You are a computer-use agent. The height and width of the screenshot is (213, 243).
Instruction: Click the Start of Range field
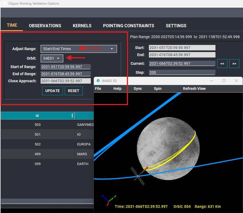65,67
